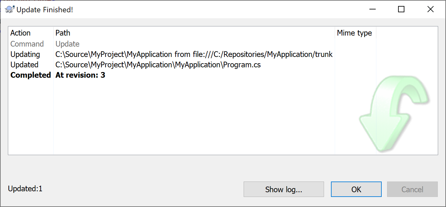Click the greyed-out Cancel button
Image resolution: width=446 pixels, height=207 pixels.
coord(412,189)
